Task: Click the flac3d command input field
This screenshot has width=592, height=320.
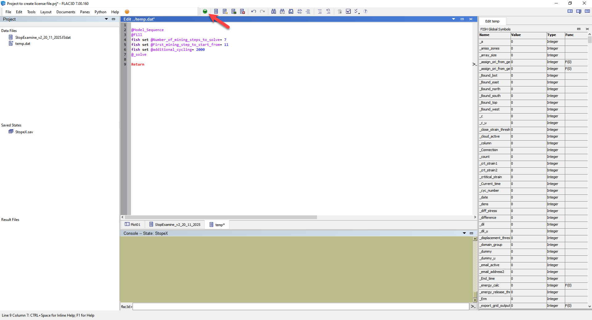Action: click(301, 306)
